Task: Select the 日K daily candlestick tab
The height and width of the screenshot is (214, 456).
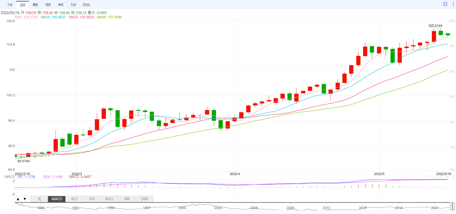Action: click(23, 5)
